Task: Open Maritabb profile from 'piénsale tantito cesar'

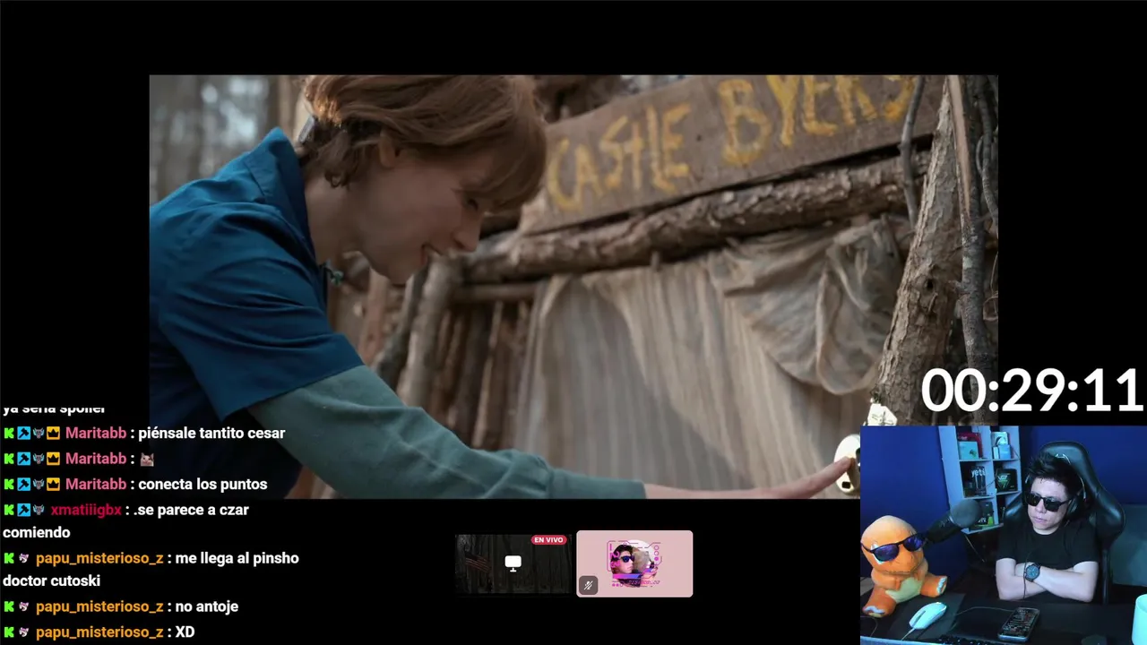Action: point(96,434)
